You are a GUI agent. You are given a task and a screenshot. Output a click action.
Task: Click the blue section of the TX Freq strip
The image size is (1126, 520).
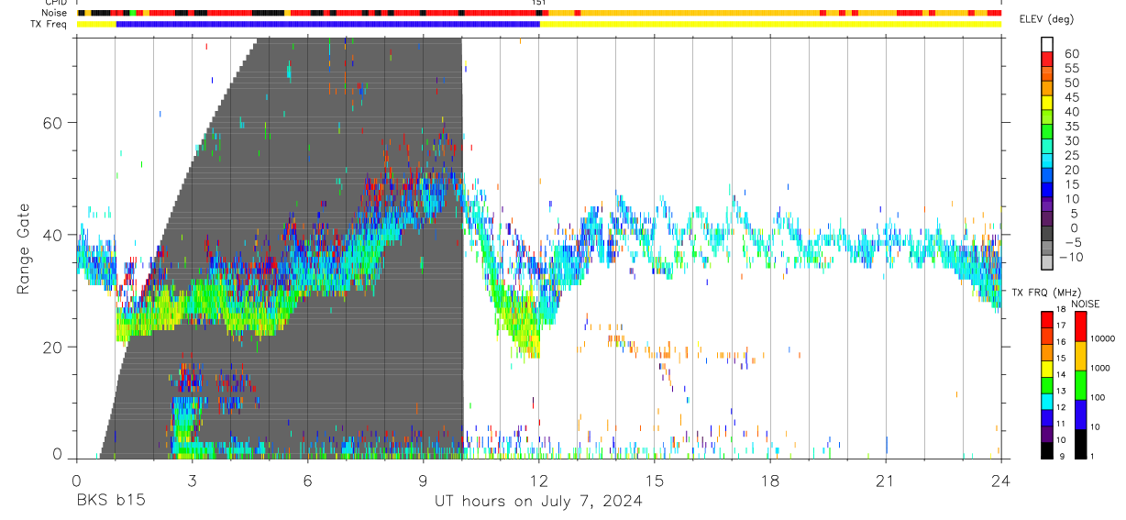[328, 24]
